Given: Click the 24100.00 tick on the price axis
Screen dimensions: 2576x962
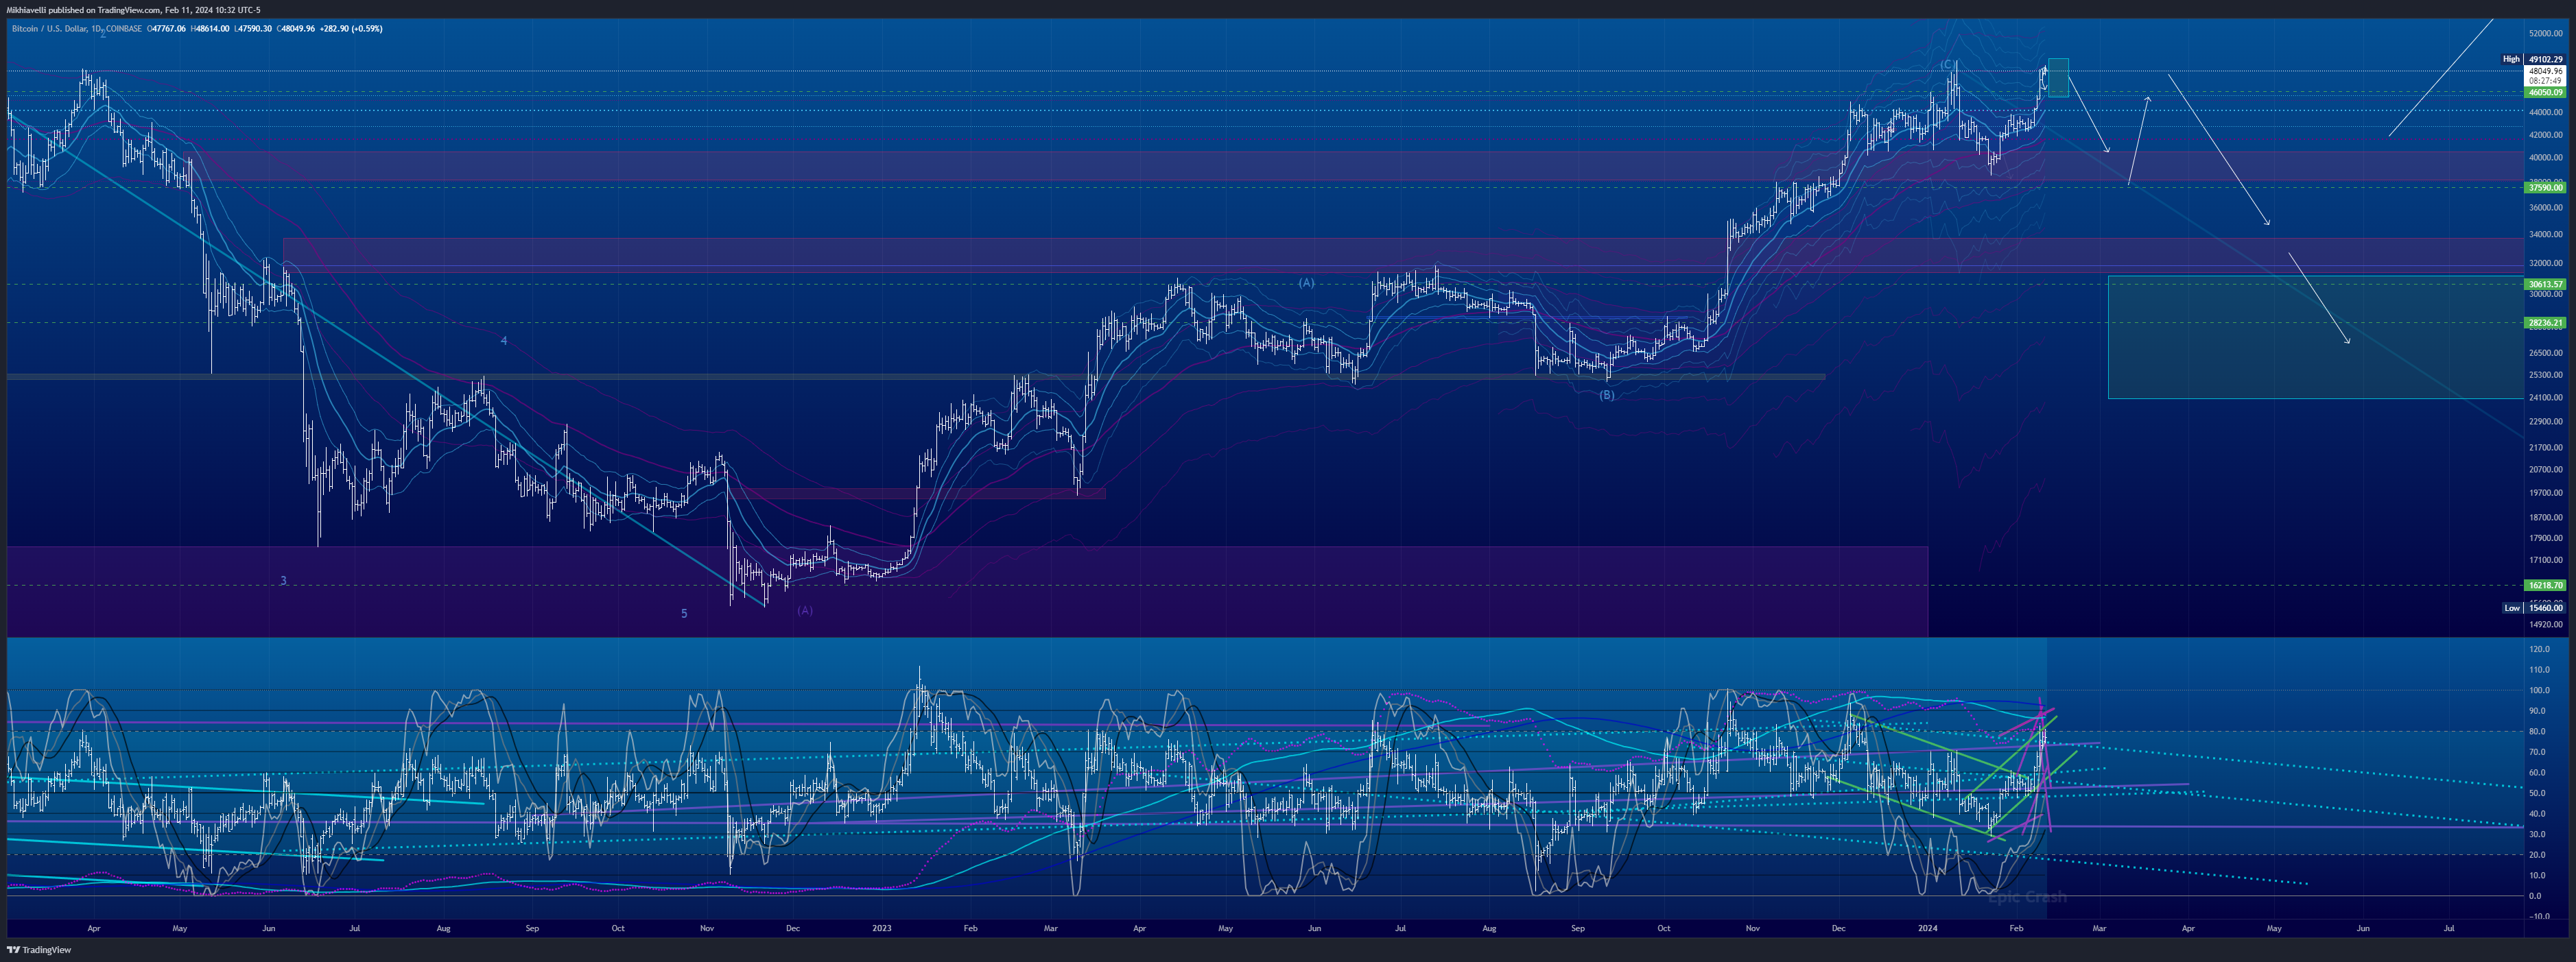Looking at the screenshot, I should (x=2546, y=397).
